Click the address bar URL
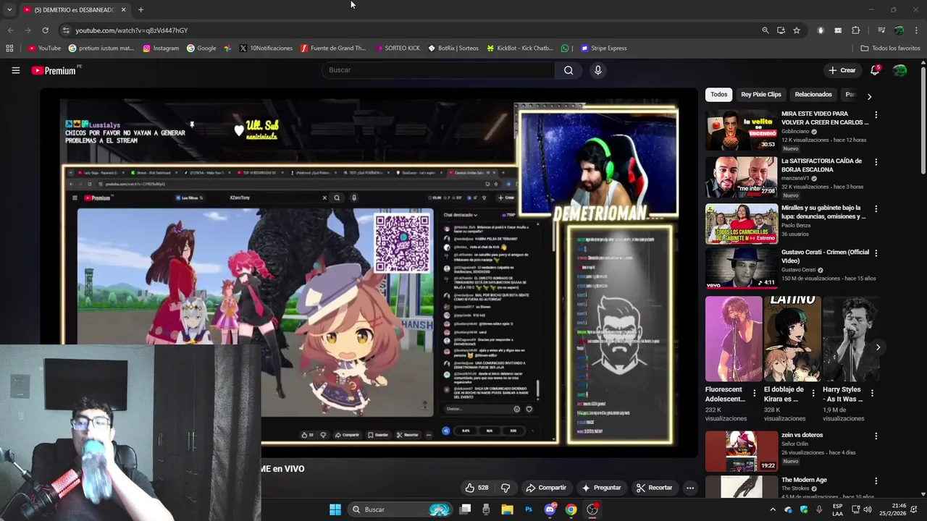This screenshot has height=521, width=927. tap(131, 30)
